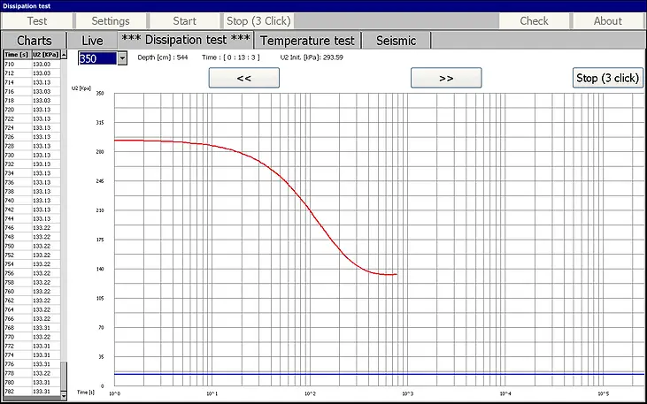This screenshot has width=647, height=404.
Task: Click Start in the top menu bar
Action: pos(184,21)
